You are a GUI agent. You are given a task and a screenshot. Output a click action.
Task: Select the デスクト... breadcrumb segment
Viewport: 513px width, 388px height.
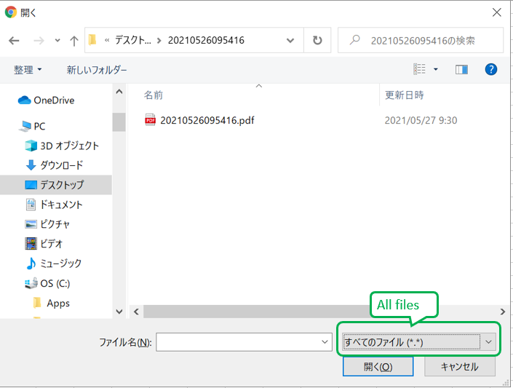[133, 40]
